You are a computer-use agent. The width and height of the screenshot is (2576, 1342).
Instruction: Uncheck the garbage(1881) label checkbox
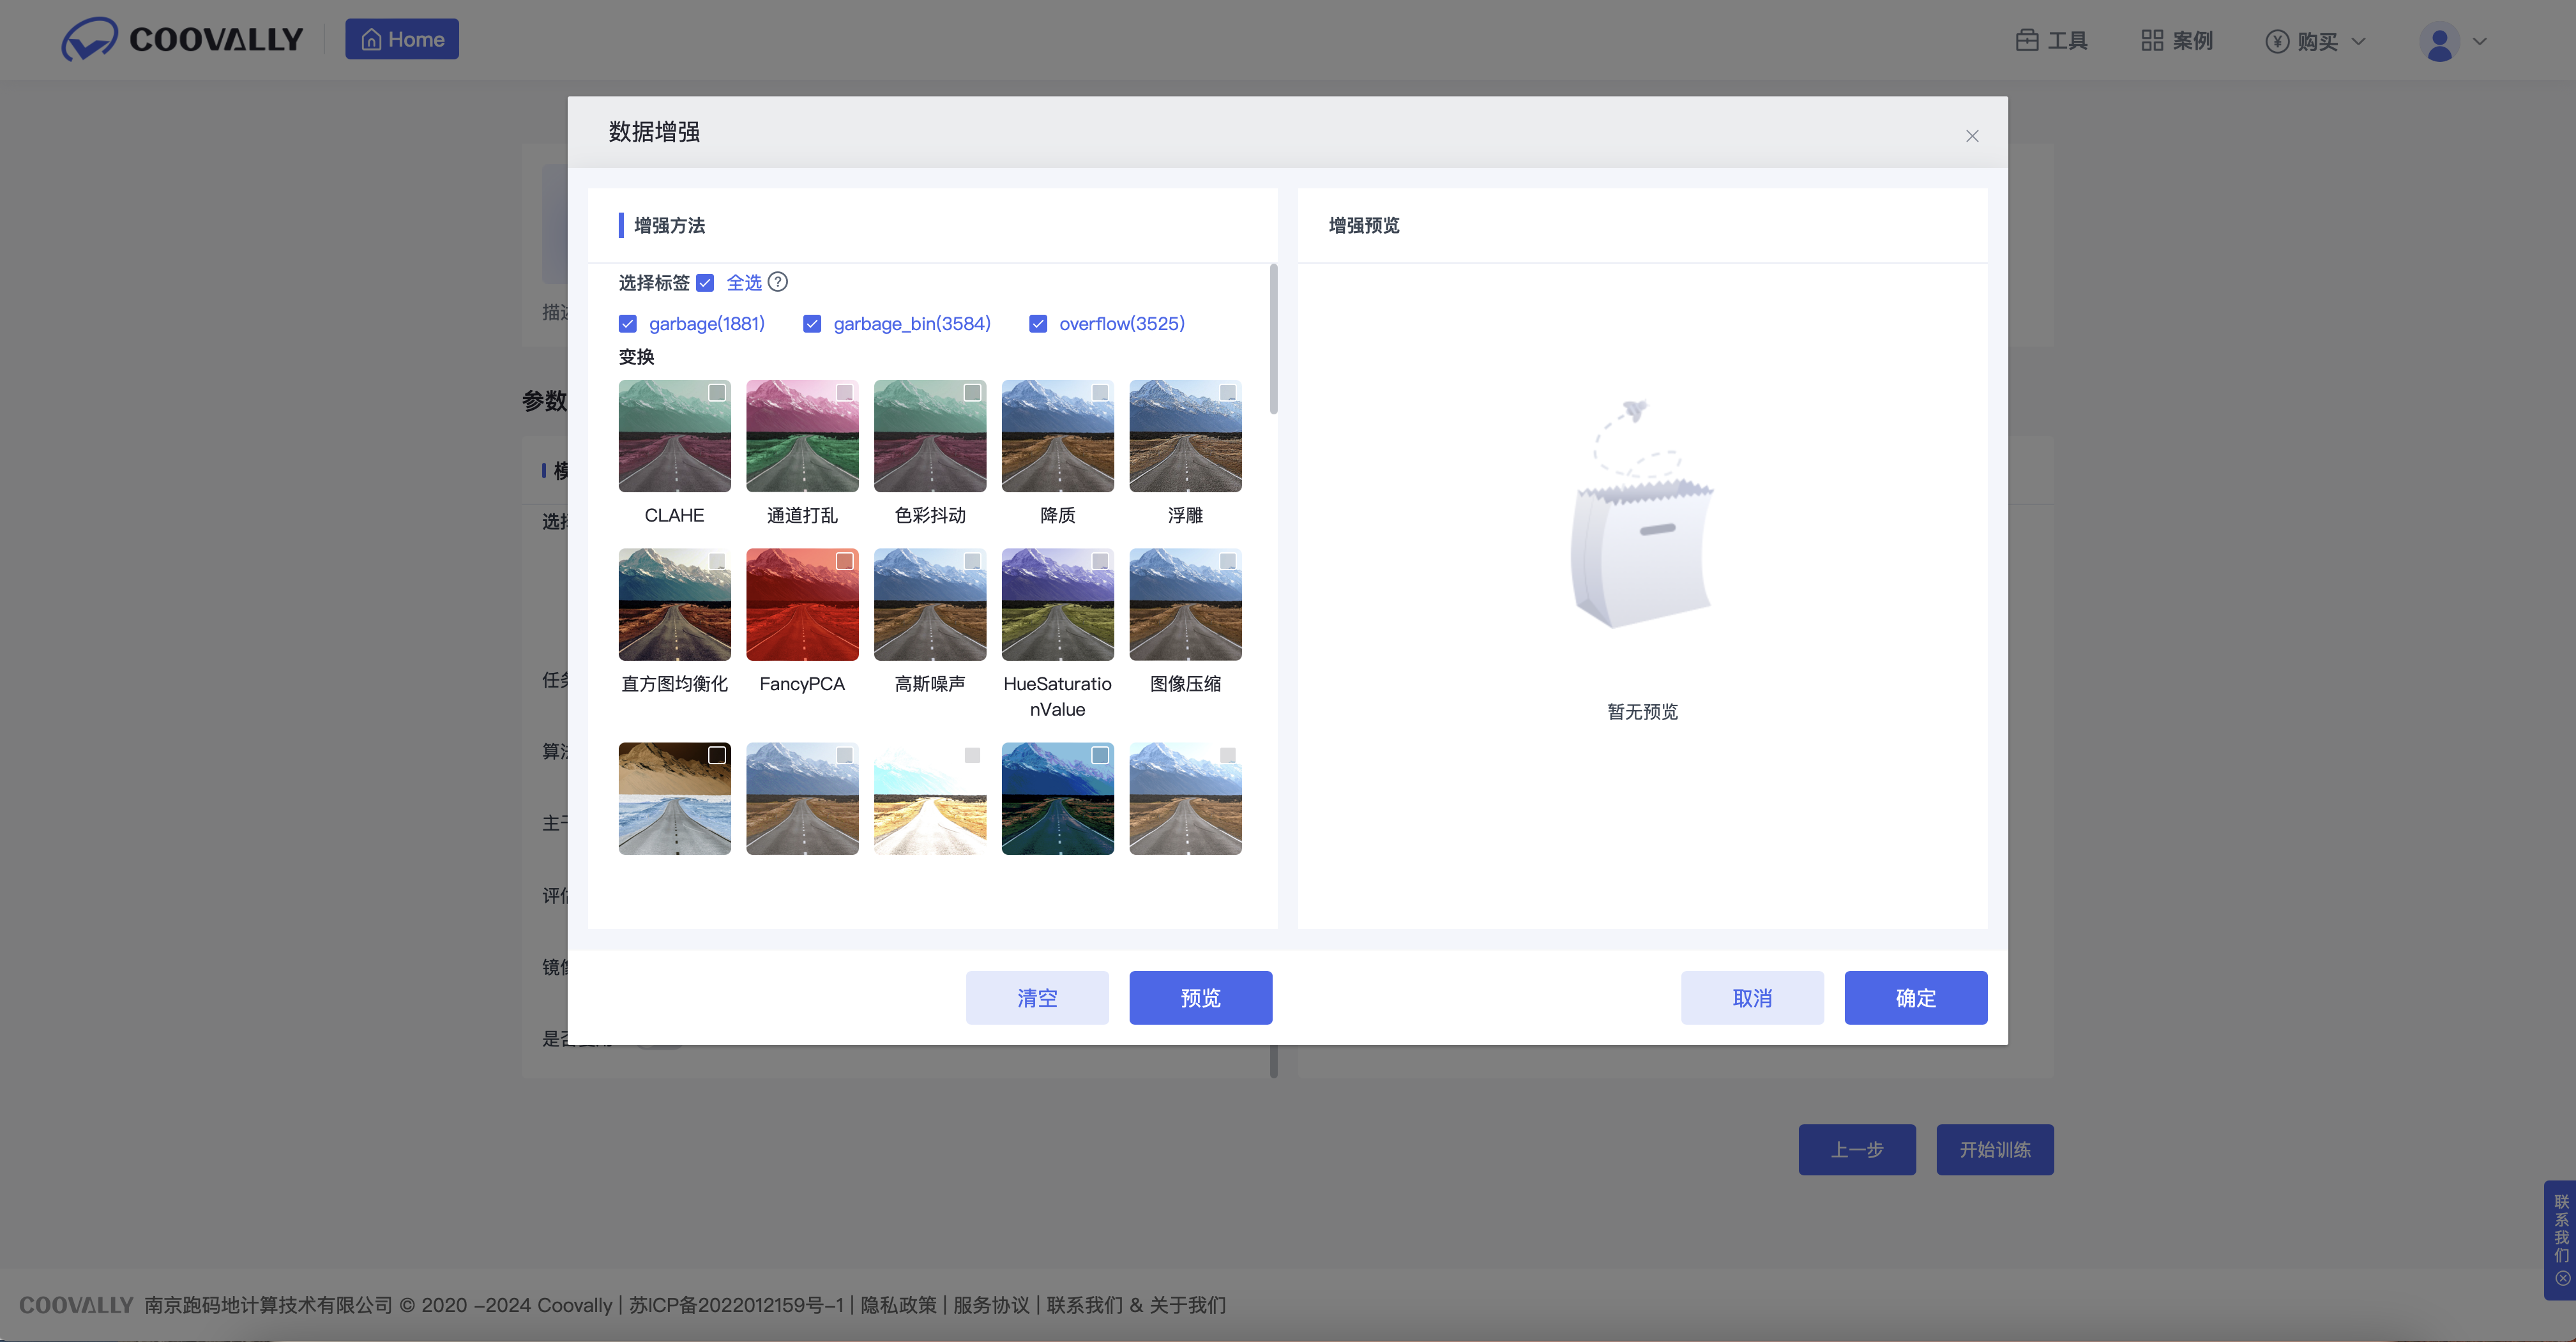628,324
